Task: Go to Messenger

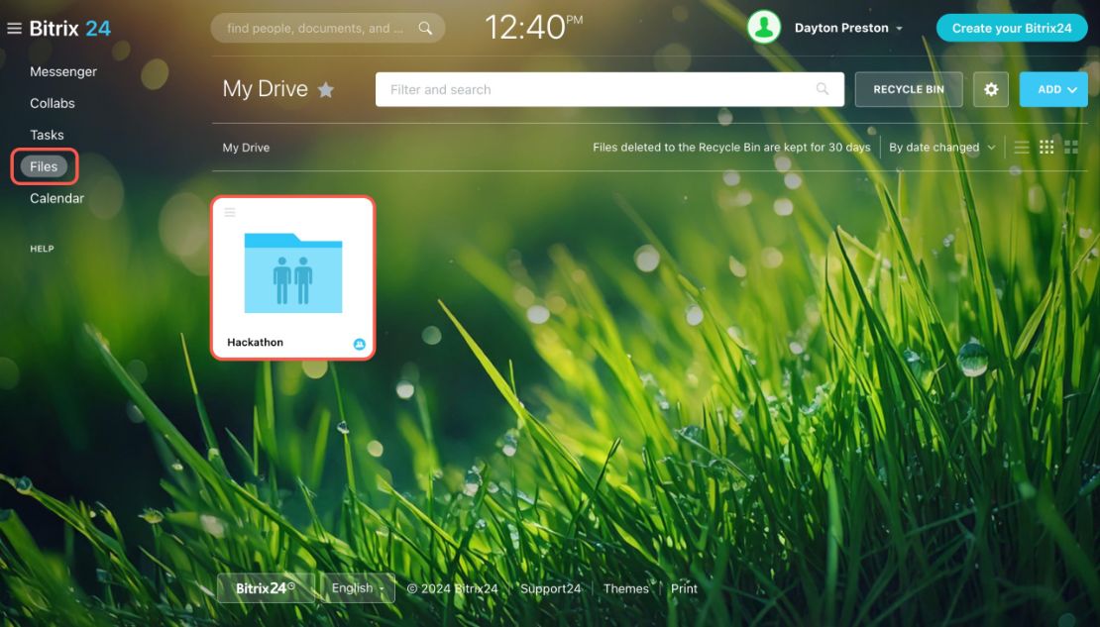Action: [x=63, y=71]
